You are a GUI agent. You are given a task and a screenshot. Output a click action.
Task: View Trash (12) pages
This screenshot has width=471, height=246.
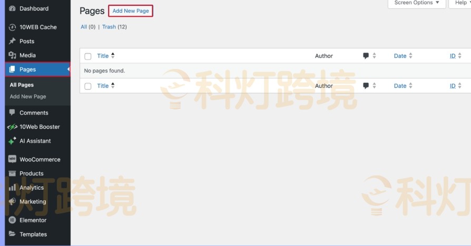(x=114, y=27)
